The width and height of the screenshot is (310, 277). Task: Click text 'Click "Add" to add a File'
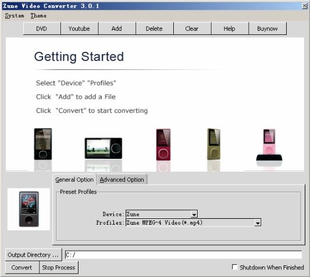[x=76, y=97]
